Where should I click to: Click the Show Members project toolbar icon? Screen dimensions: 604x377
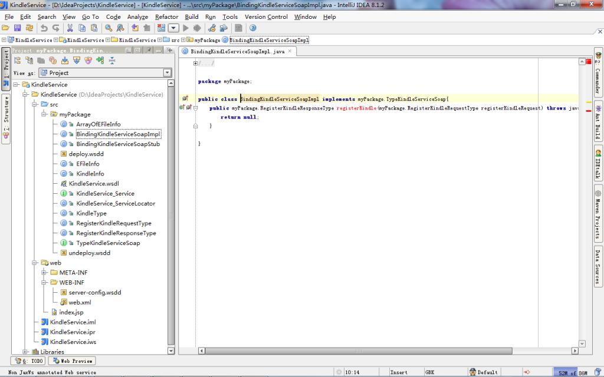52,61
